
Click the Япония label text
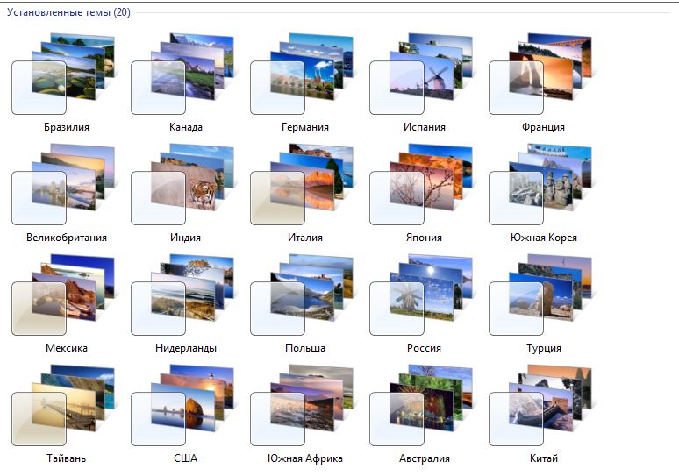pos(425,238)
